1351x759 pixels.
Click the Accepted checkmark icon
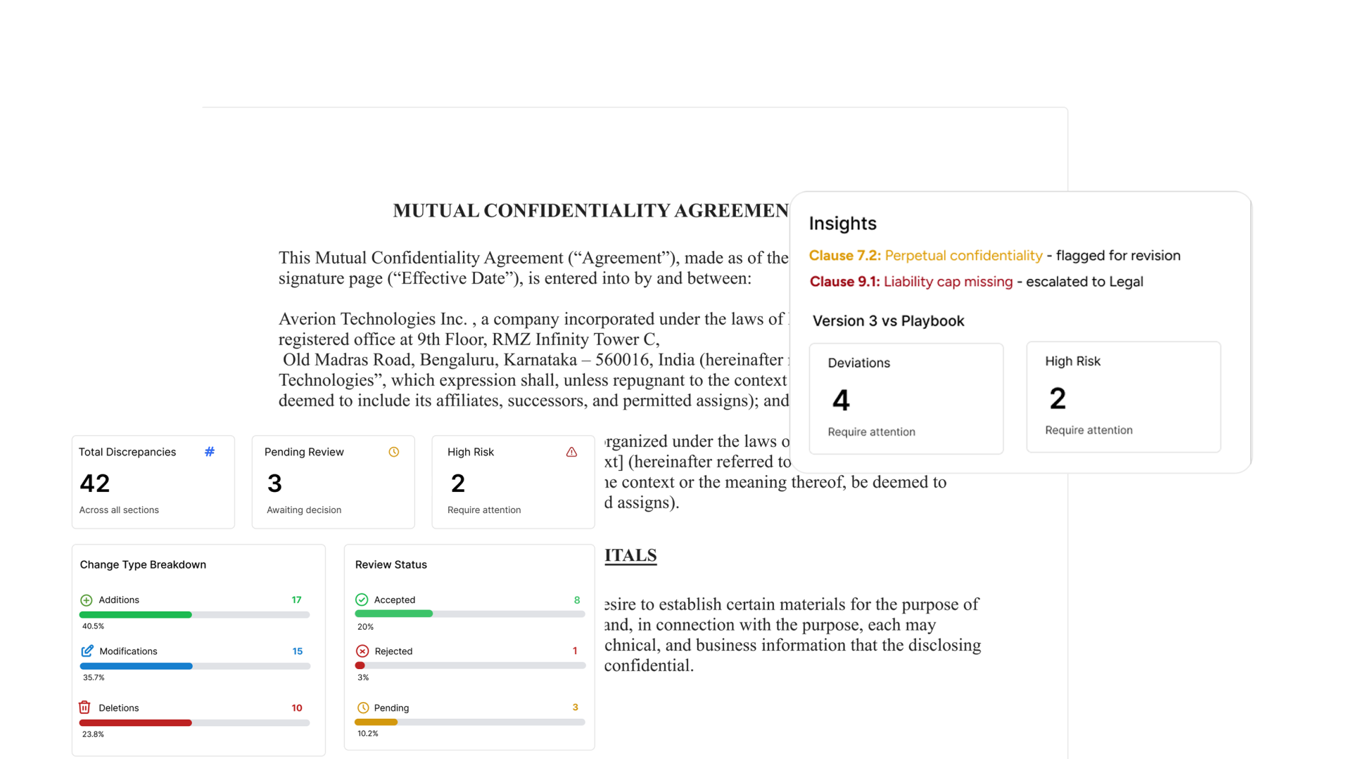click(x=362, y=599)
